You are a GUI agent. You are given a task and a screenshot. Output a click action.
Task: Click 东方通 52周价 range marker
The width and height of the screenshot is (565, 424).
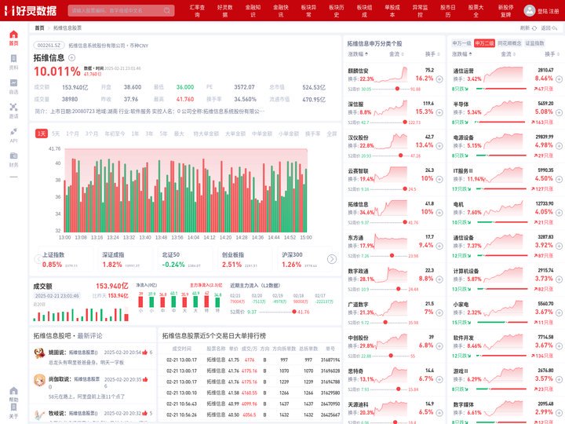392,256
